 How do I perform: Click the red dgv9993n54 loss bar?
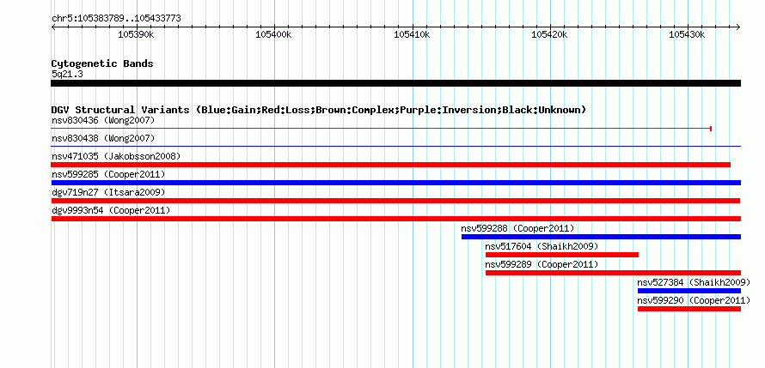(x=396, y=219)
